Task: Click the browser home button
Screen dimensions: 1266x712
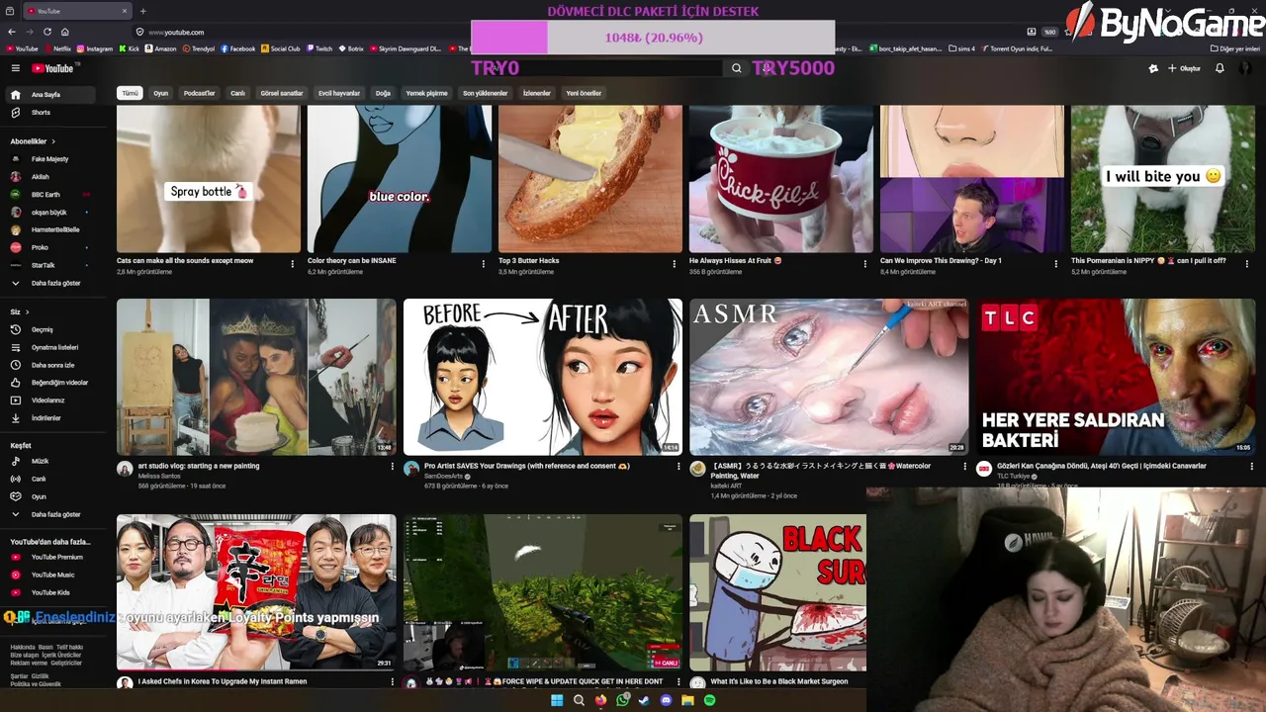Action: (65, 32)
